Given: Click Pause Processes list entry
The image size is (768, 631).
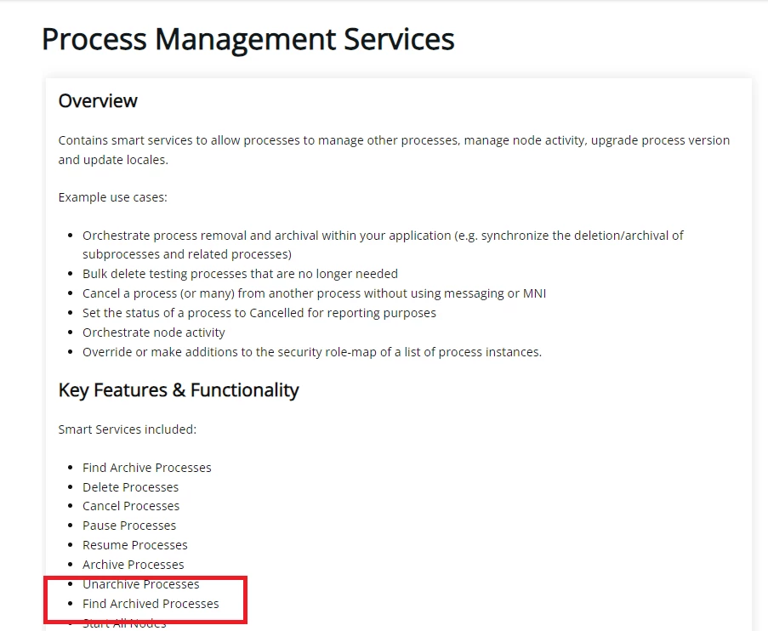Looking at the screenshot, I should (x=129, y=526).
